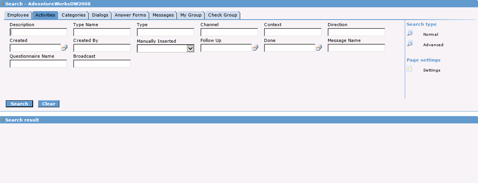The height and width of the screenshot is (183, 478).
Task: Focus the Channel text box
Action: coord(229,32)
